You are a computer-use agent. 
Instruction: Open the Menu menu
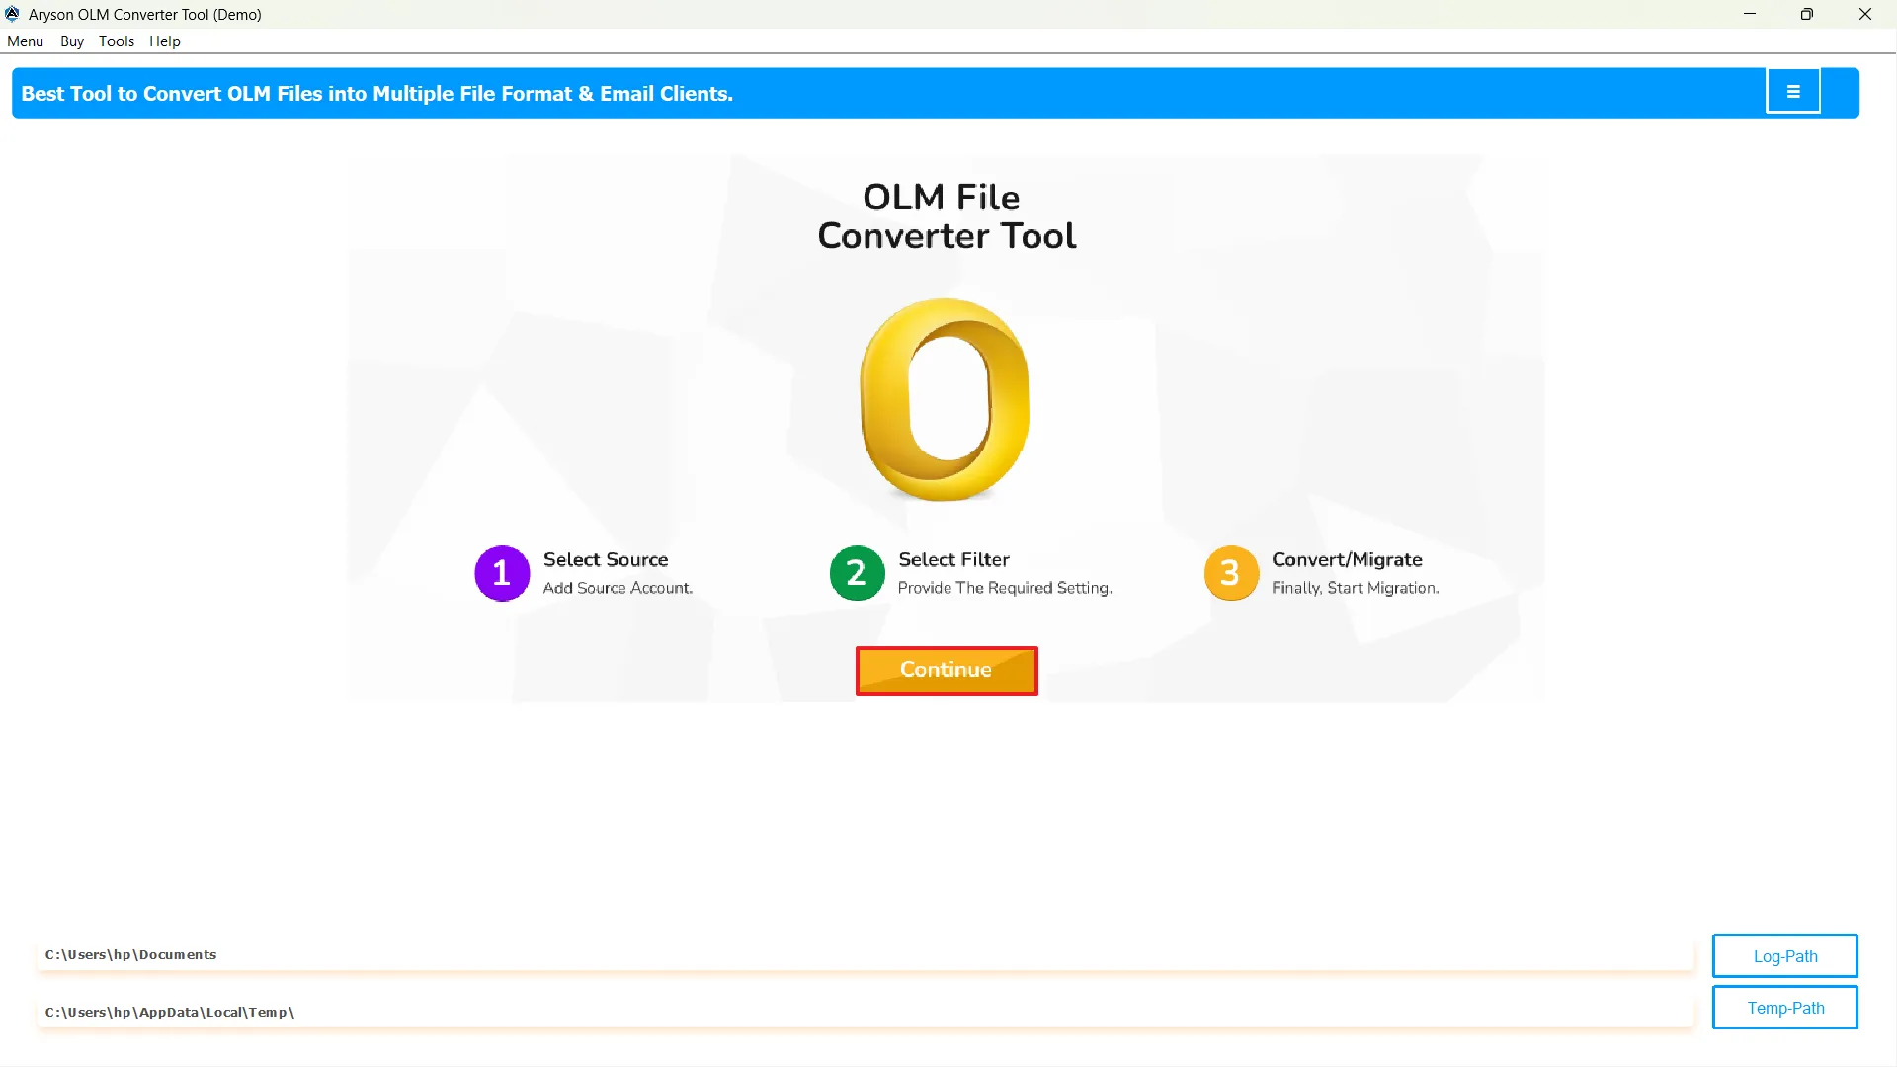click(x=25, y=41)
